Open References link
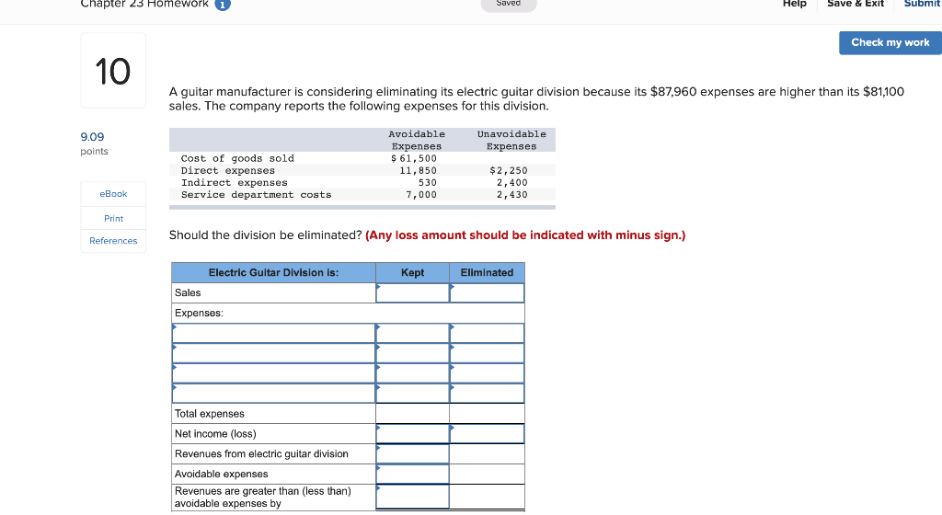The image size is (942, 515). point(113,241)
